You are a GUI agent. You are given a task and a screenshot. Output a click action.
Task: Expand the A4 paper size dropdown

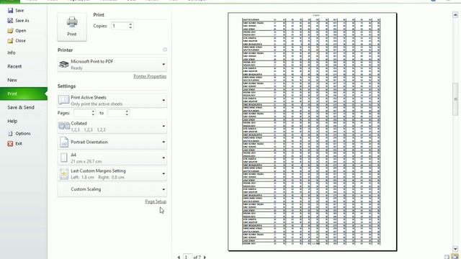pyautogui.click(x=164, y=158)
